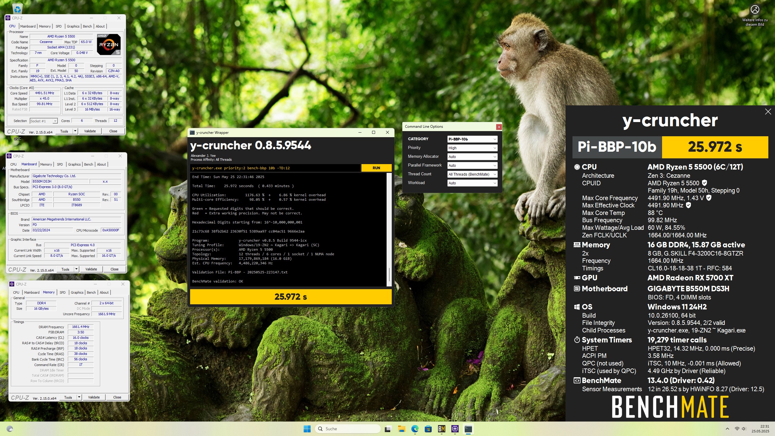Click the Suche taskbar search box

tap(348, 429)
